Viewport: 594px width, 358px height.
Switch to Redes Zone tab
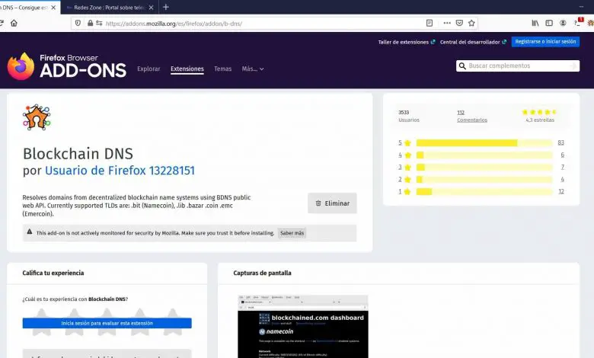110,7
